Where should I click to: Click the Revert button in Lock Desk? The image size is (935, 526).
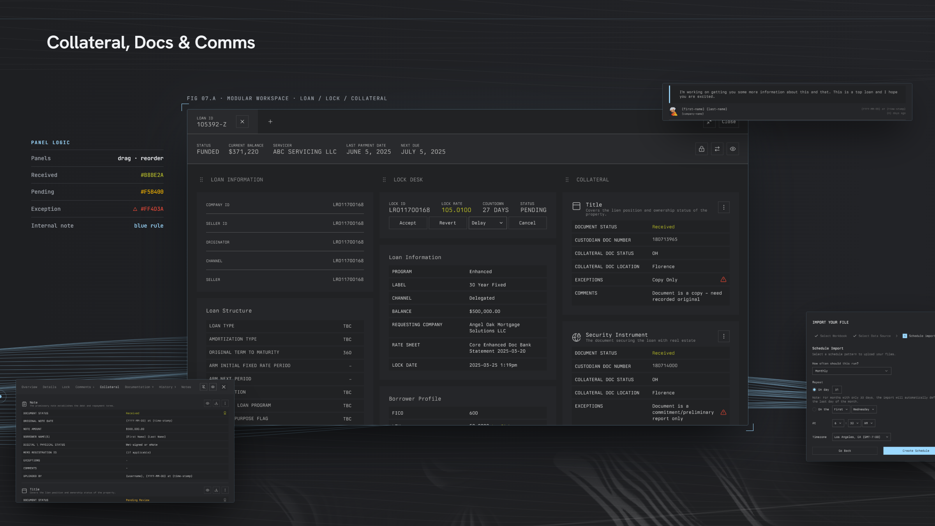[x=448, y=223]
